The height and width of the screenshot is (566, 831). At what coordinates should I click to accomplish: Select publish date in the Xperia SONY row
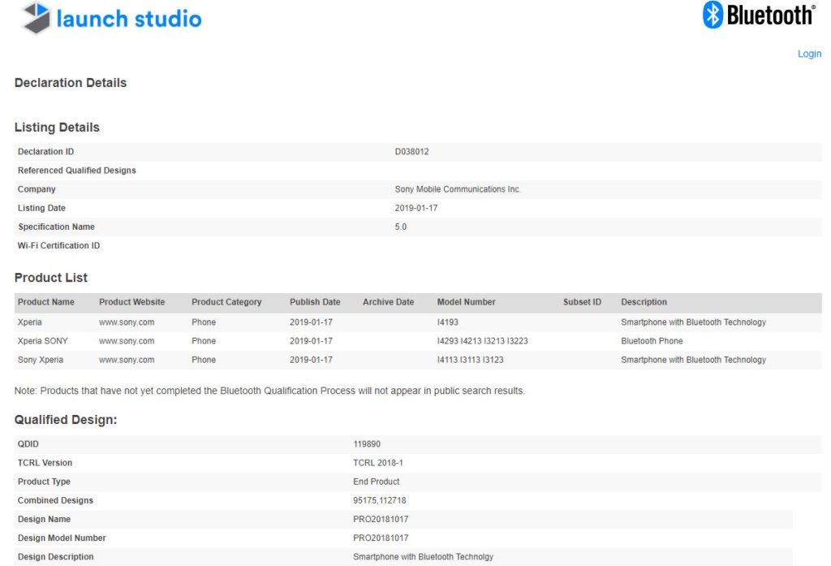pos(311,341)
